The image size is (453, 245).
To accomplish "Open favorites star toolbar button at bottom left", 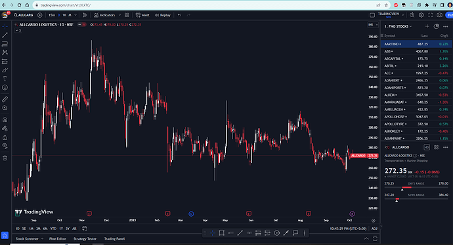I will pyautogui.click(x=5, y=235).
